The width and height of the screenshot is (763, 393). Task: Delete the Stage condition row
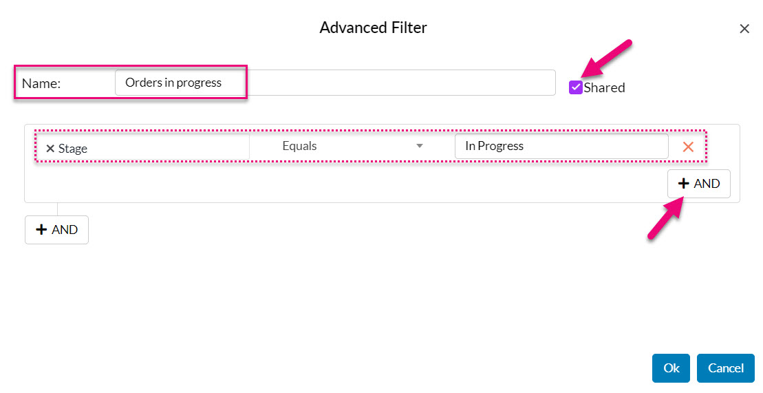pos(687,147)
